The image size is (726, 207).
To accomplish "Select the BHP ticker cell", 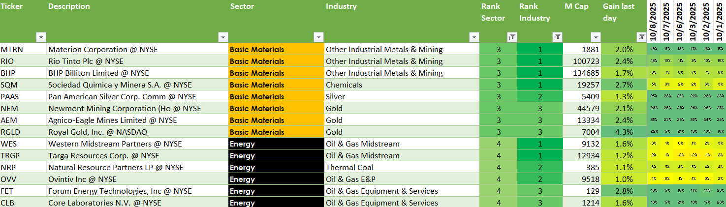I will (x=23, y=73).
